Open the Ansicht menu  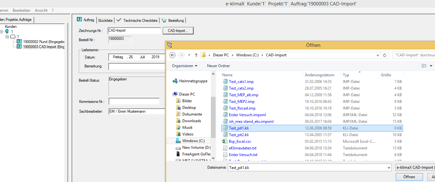pyautogui.click(x=41, y=10)
